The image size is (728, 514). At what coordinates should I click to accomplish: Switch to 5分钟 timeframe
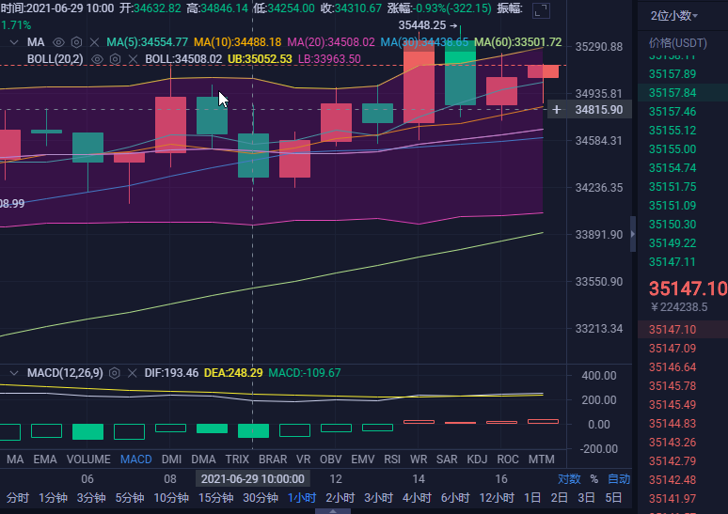pos(130,498)
